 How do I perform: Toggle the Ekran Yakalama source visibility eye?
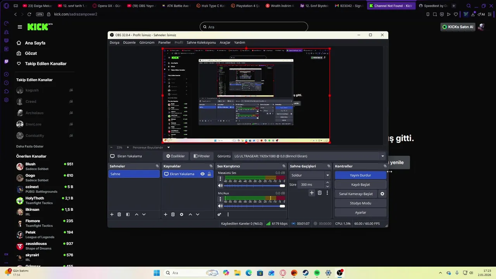click(202, 174)
